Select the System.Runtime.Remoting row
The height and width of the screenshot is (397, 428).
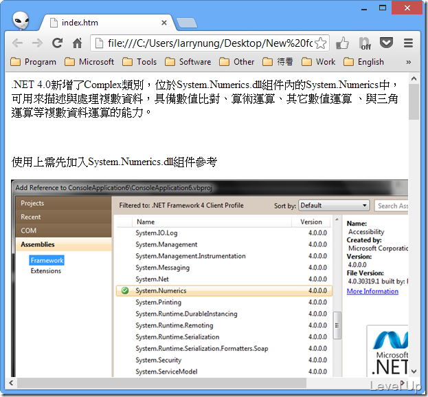224,325
